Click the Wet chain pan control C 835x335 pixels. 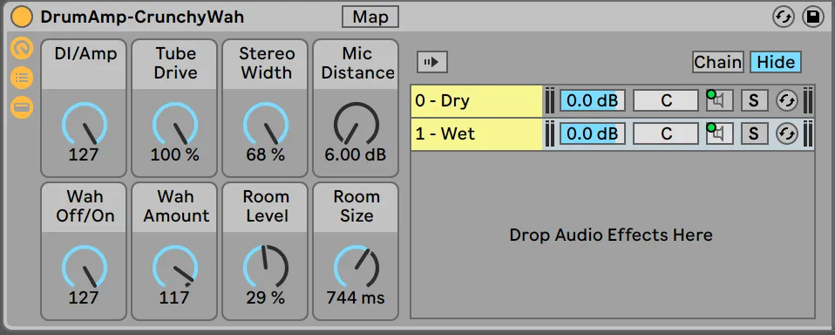[666, 133]
